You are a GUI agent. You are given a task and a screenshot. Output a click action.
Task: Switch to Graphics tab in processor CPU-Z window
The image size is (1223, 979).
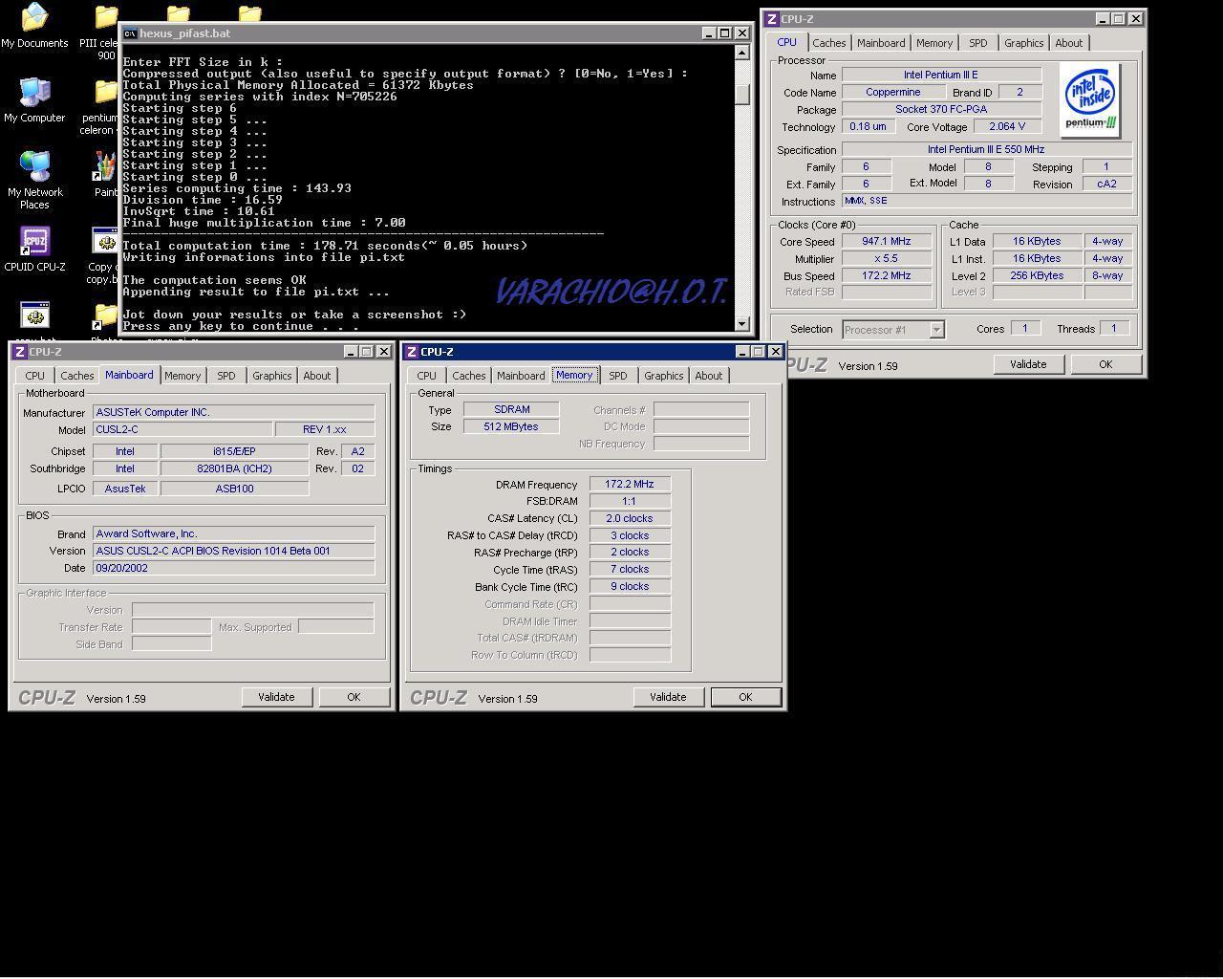tap(1023, 43)
